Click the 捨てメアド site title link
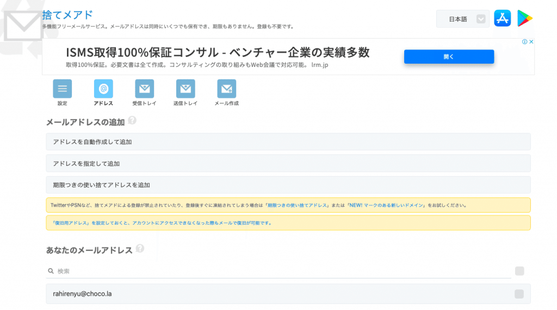This screenshot has width=557, height=310. click(67, 15)
